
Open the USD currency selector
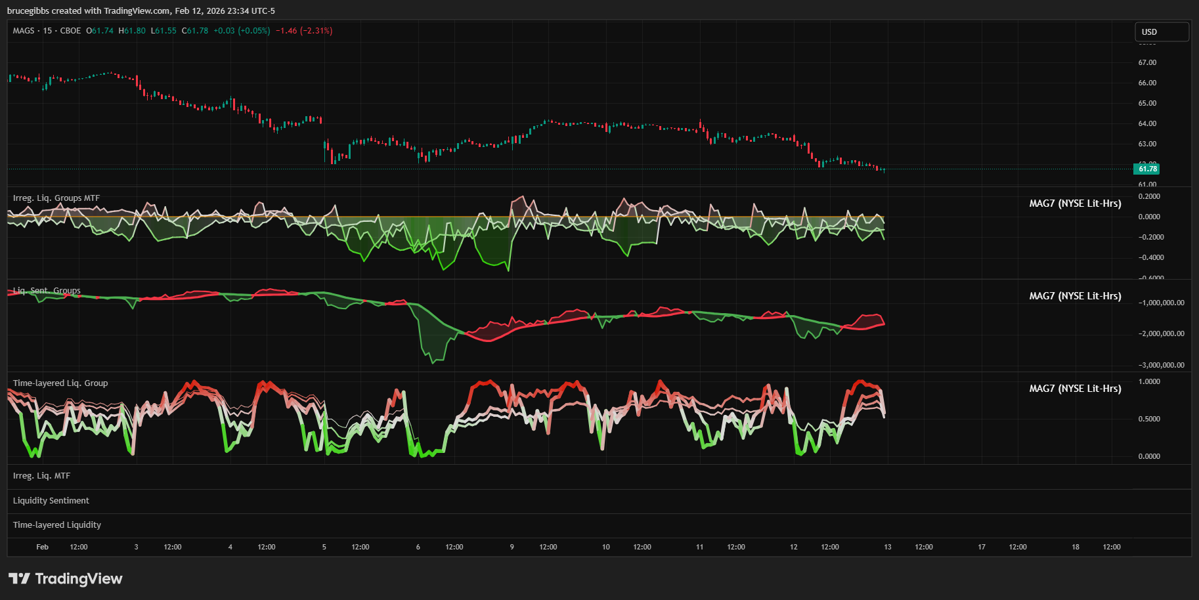[1161, 32]
